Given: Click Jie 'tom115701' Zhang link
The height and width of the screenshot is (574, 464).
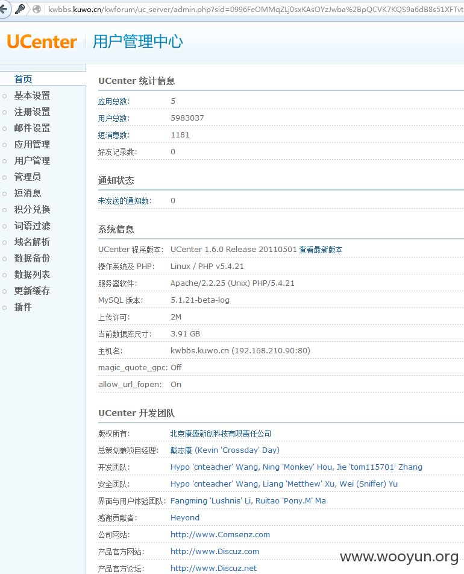Looking at the screenshot, I should (380, 467).
